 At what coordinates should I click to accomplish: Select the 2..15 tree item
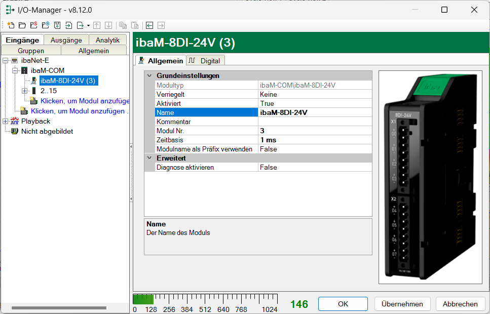[x=49, y=91]
